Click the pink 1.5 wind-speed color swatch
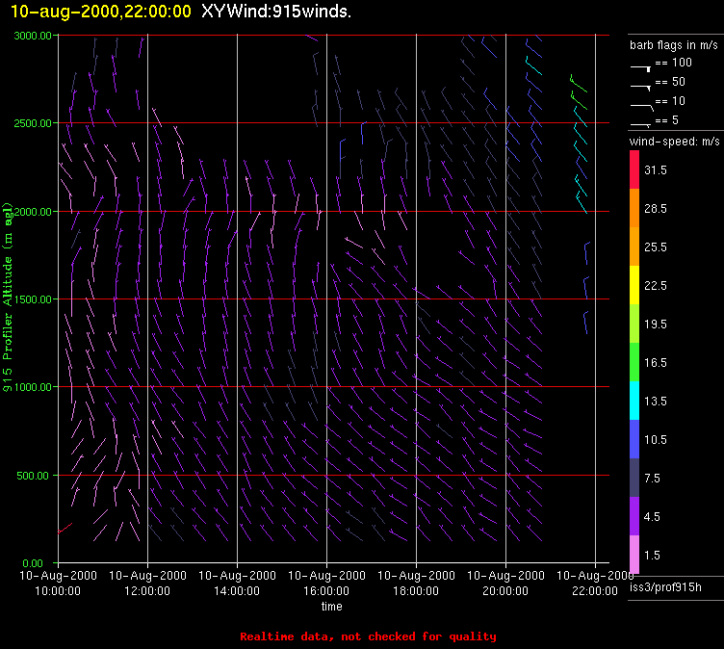The width and height of the screenshot is (724, 649). tap(634, 555)
